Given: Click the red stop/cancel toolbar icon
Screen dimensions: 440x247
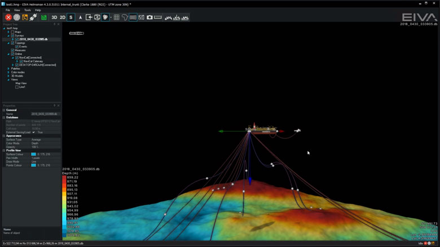Looking at the screenshot, I should (x=8, y=17).
